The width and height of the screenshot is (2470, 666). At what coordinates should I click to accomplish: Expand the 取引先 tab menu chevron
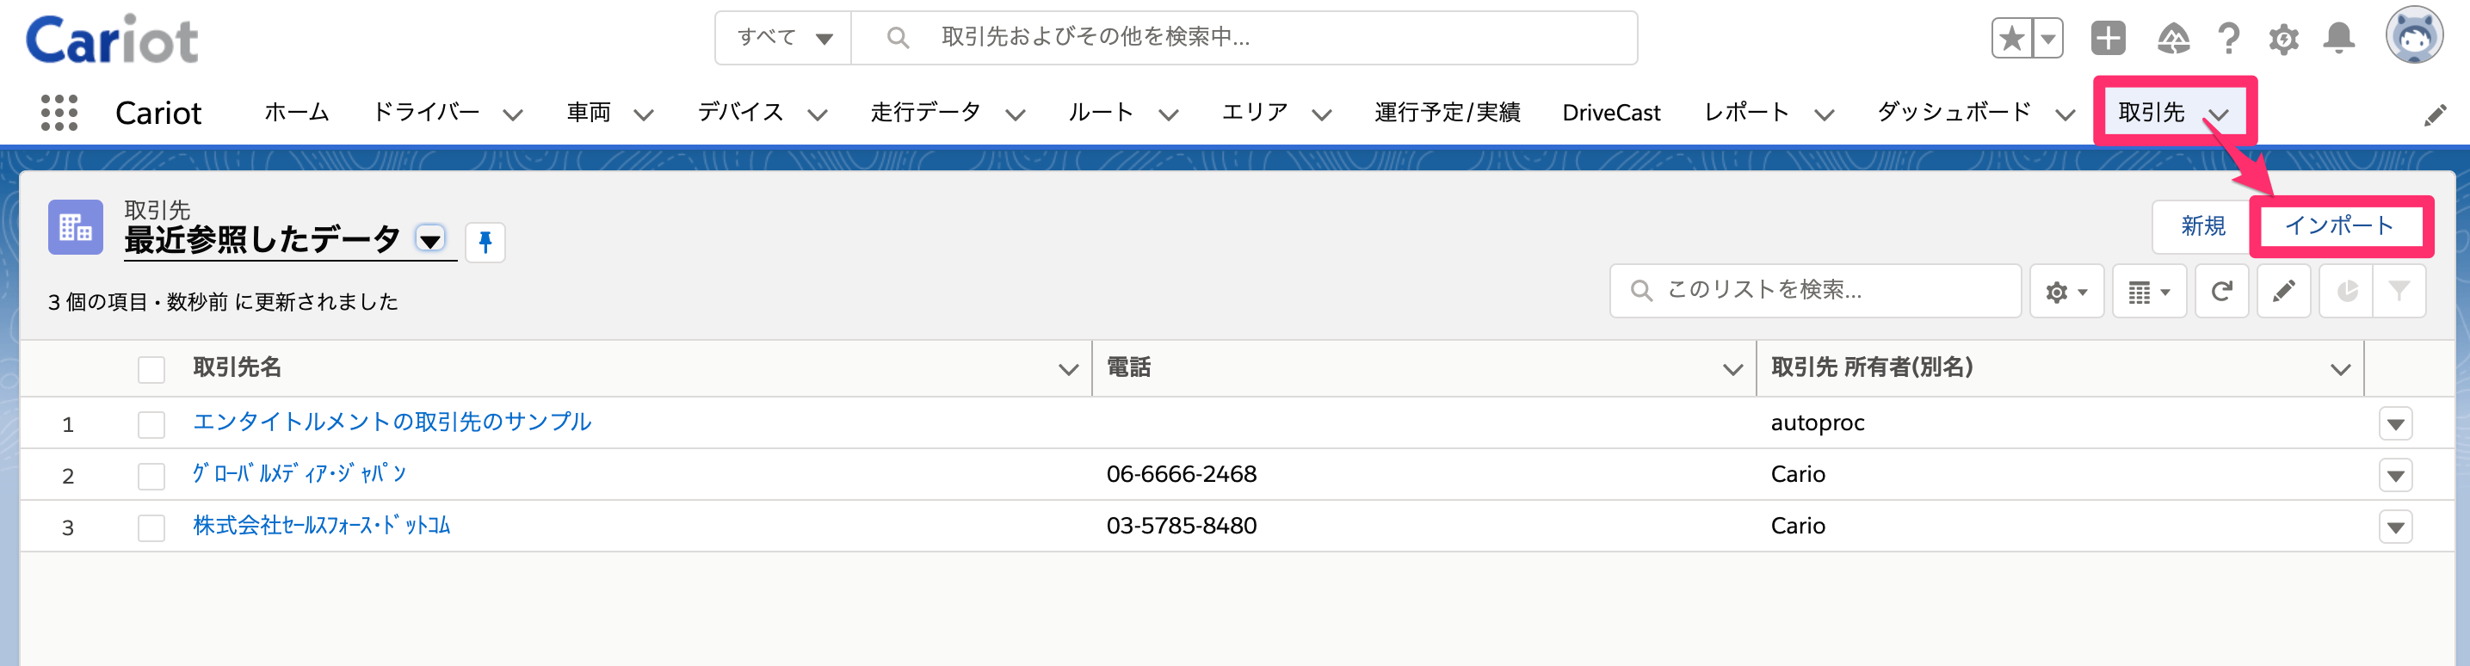2219,115
